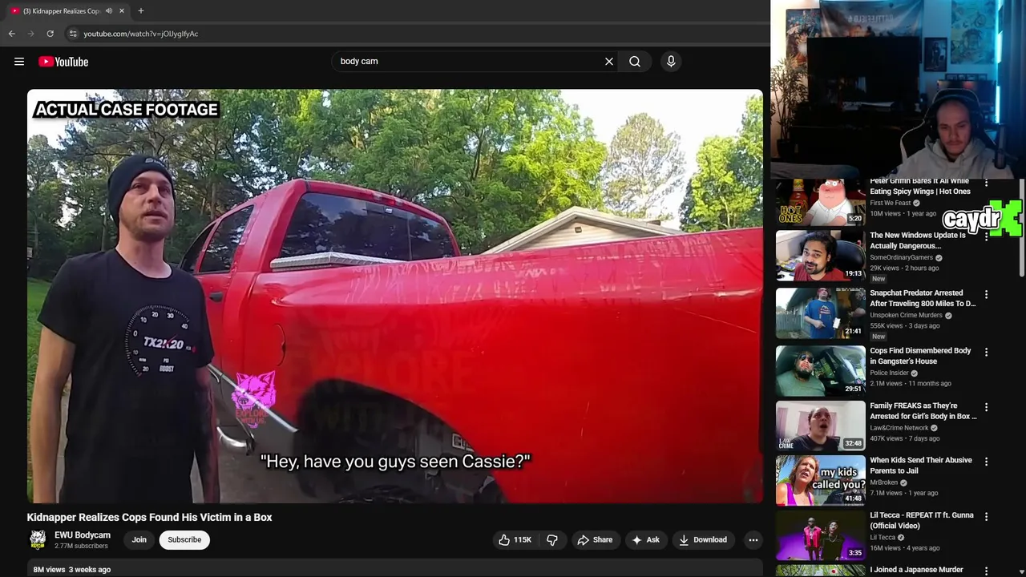The image size is (1026, 577).
Task: Open the EWU Bodycam channel avatar
Action: click(38, 540)
